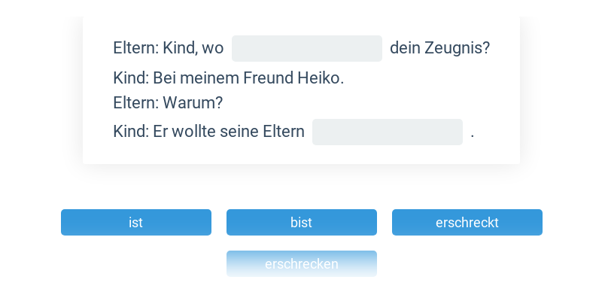Click the period after the second blank

[473, 132]
